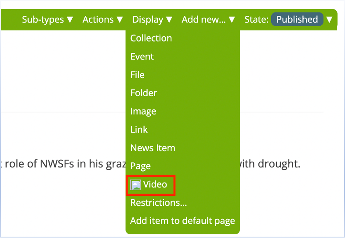Select News Item from the menu
The width and height of the screenshot is (345, 238).
pyautogui.click(x=153, y=148)
